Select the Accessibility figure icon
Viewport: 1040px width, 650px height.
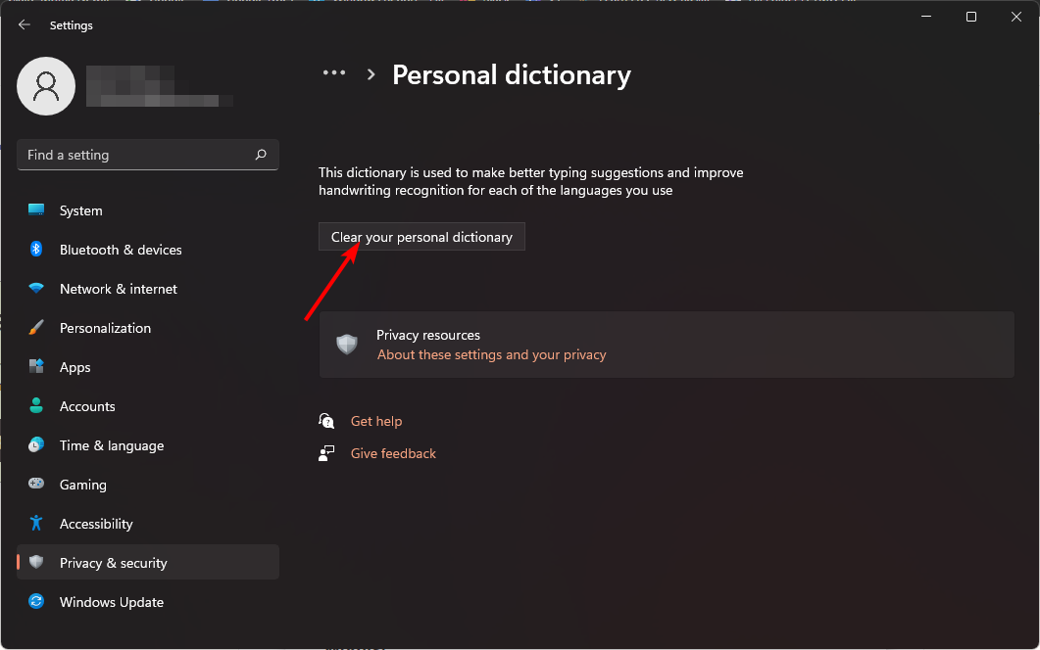pos(35,523)
